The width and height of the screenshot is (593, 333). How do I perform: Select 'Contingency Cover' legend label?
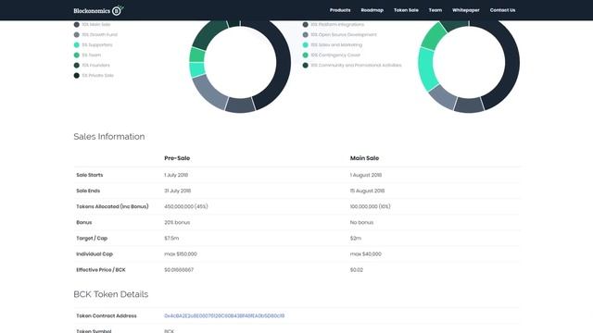coord(335,55)
